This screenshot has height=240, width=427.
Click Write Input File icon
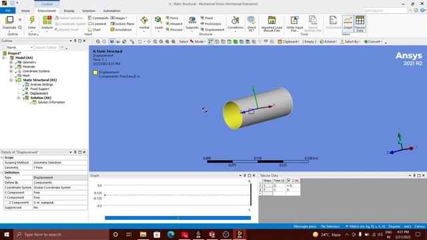[294, 20]
